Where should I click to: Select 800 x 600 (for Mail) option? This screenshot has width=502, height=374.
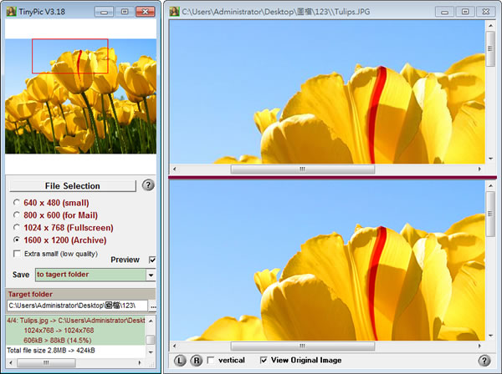pos(18,215)
